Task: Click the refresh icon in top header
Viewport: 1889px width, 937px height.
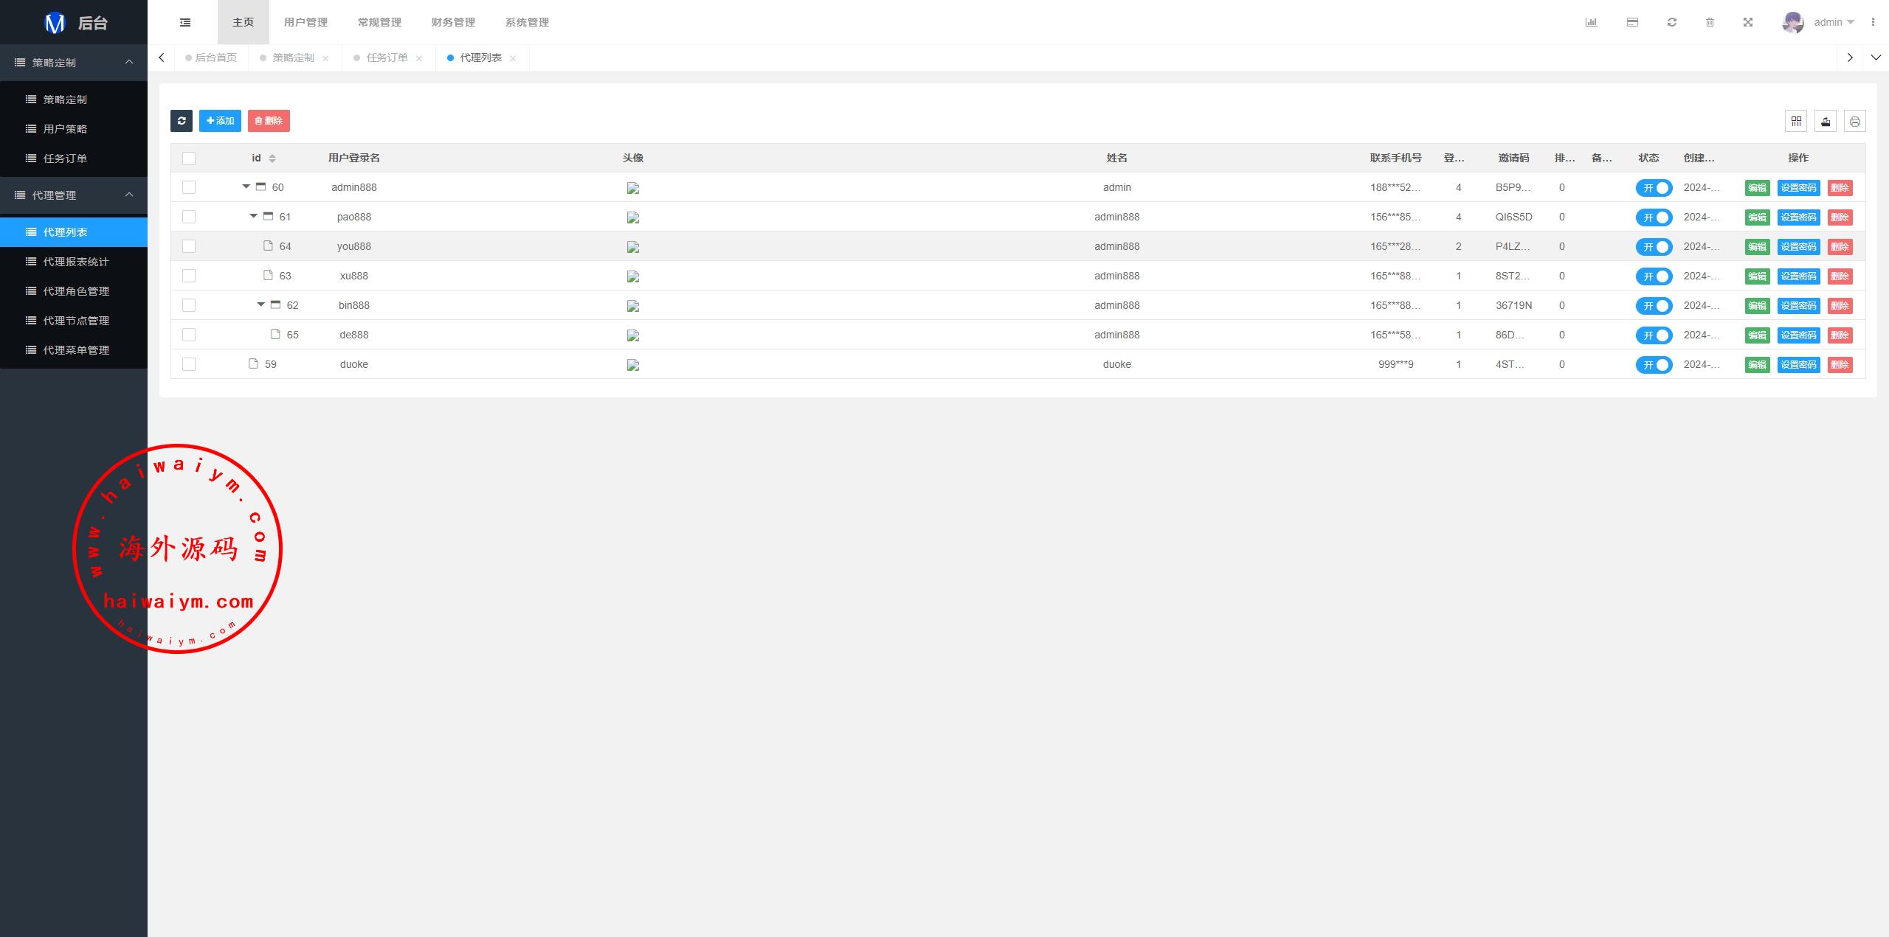Action: point(1672,22)
